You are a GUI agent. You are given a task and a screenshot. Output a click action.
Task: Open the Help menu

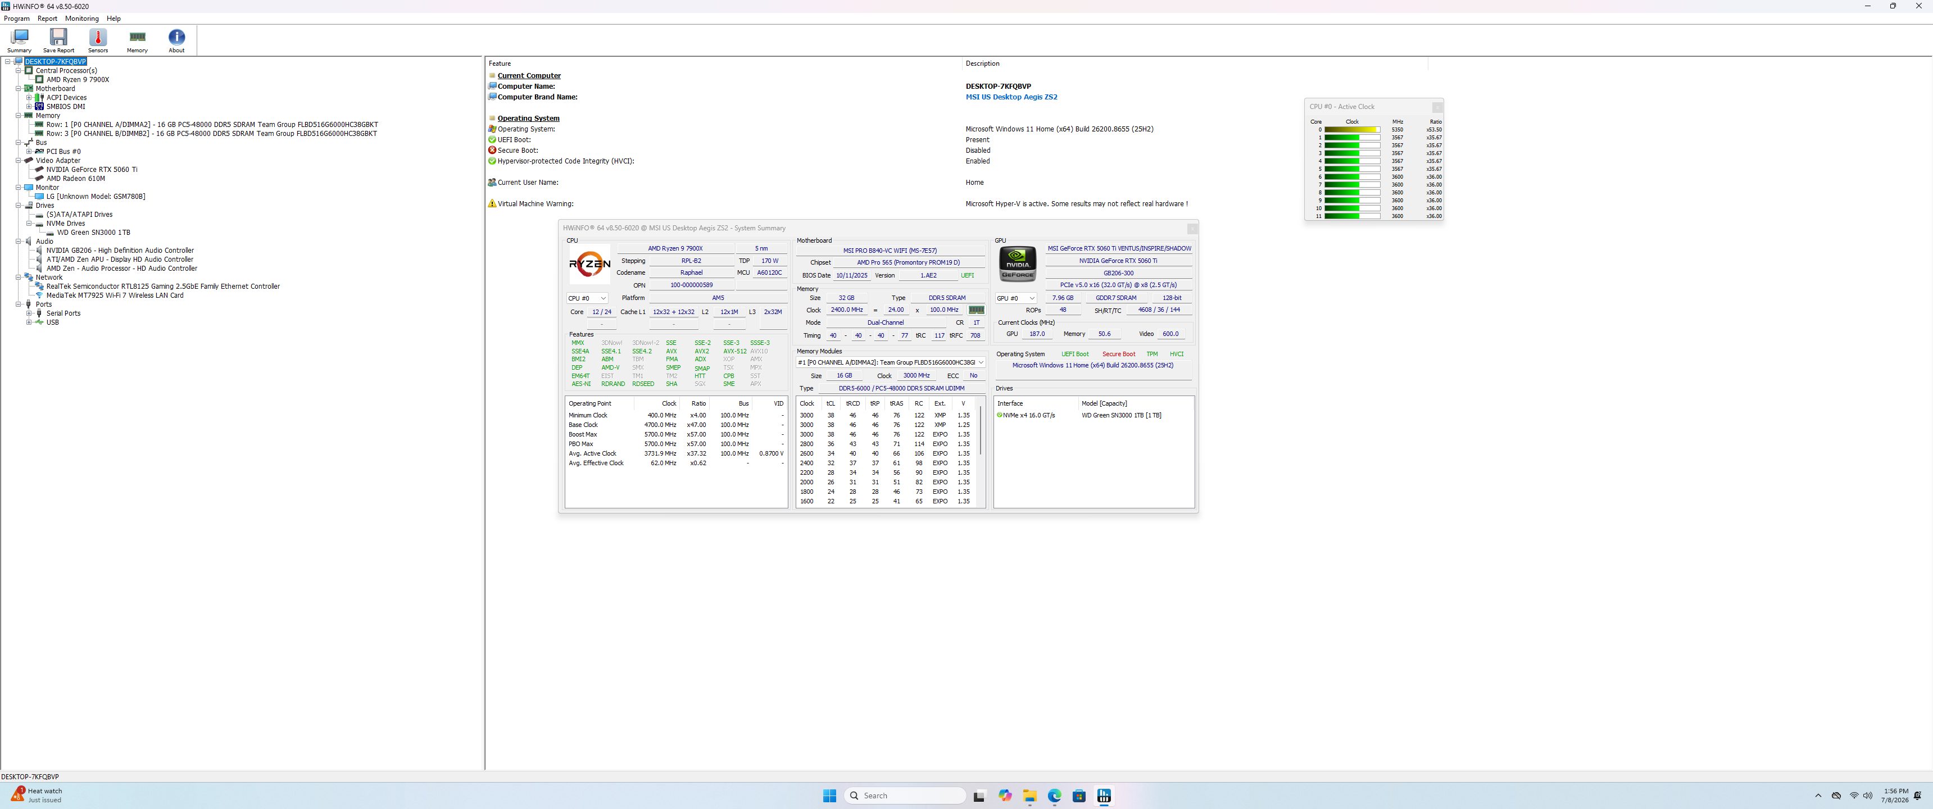(114, 19)
